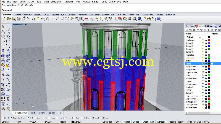Select the alcove detail layer row
Image resolution: width=221 pixels, height=124 pixels.
coord(203,107)
